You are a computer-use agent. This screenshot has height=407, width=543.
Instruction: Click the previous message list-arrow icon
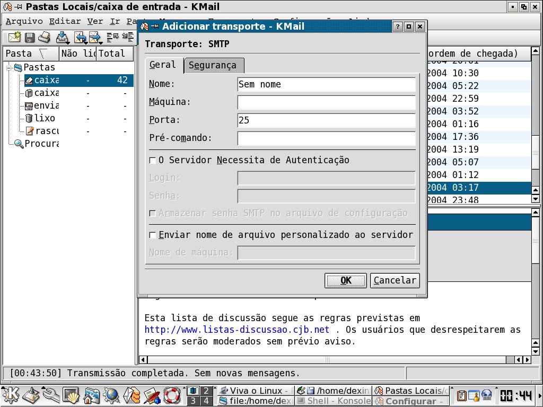pos(112,37)
